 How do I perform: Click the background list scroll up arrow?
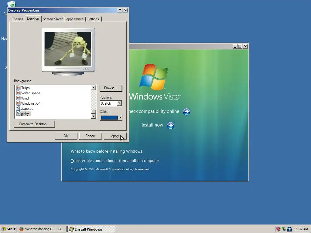[94, 88]
